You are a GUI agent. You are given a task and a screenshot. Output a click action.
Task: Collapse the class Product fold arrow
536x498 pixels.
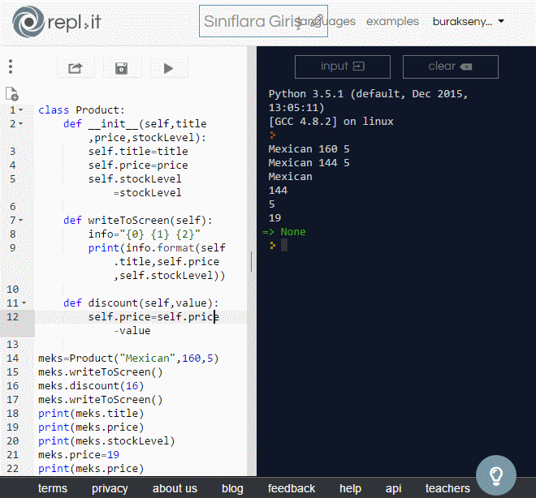(21, 110)
